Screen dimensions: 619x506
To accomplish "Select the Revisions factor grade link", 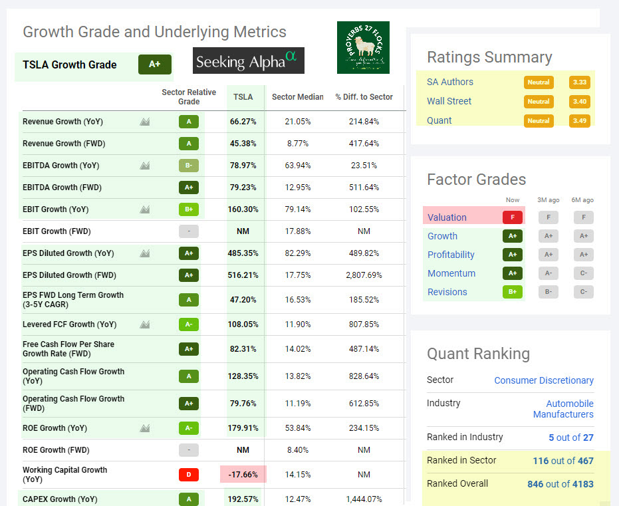I will click(447, 292).
